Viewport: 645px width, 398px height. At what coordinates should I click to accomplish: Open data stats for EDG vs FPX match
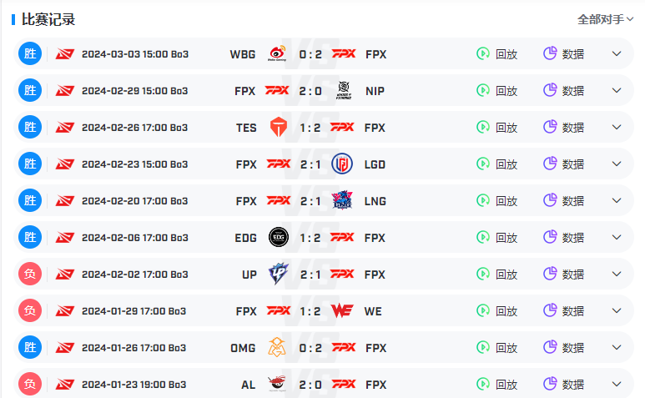pos(563,237)
